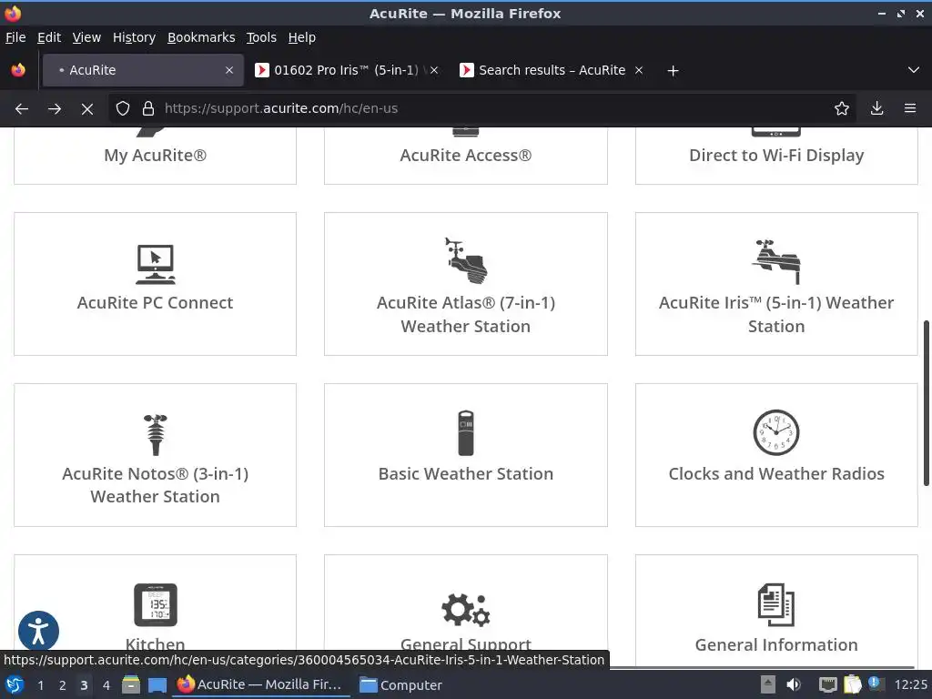Open Basic Weather Station text link
This screenshot has height=699, width=932.
pyautogui.click(x=466, y=473)
